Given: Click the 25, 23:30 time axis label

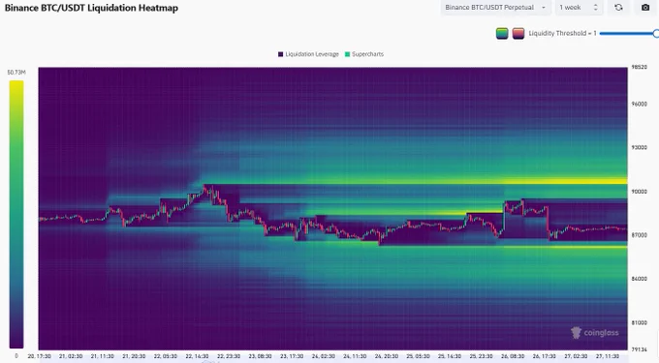Looking at the screenshot, I should click(x=481, y=356).
